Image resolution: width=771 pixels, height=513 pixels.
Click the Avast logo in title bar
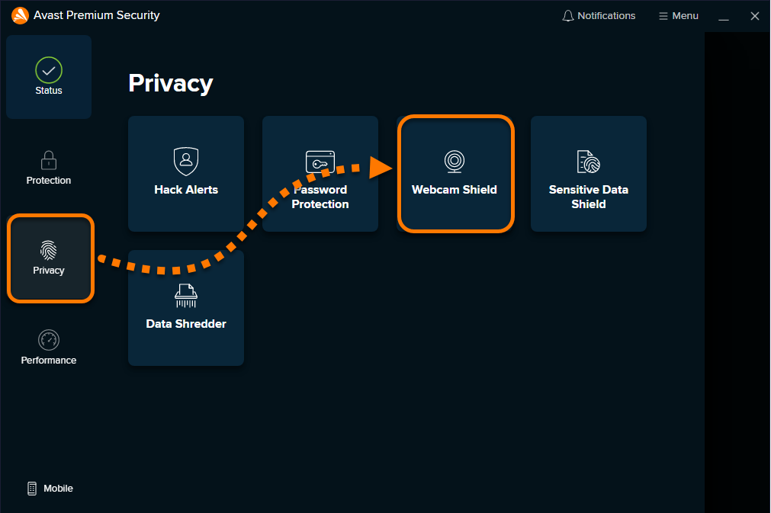20,15
